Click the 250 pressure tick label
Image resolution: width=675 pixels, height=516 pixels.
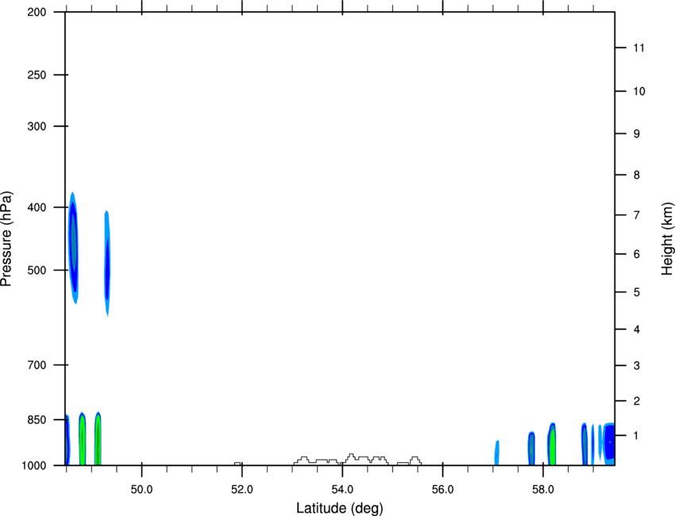click(37, 75)
